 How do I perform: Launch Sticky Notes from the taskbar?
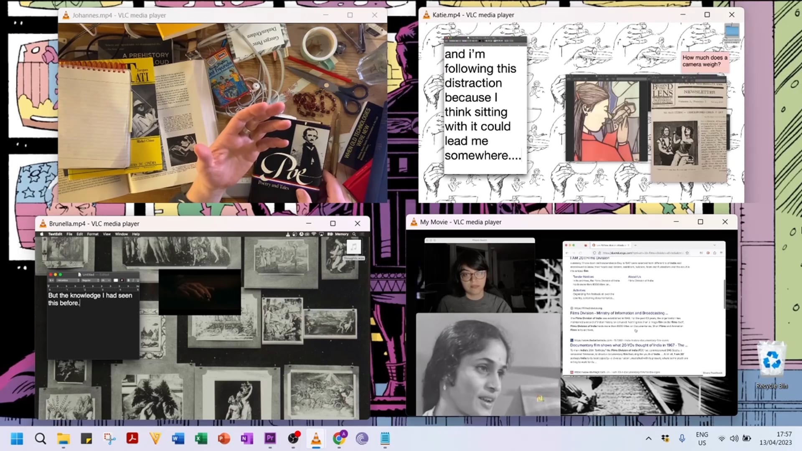(86, 438)
